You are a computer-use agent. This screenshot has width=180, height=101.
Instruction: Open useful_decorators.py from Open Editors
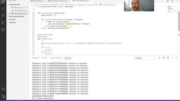[x=18, y=11]
